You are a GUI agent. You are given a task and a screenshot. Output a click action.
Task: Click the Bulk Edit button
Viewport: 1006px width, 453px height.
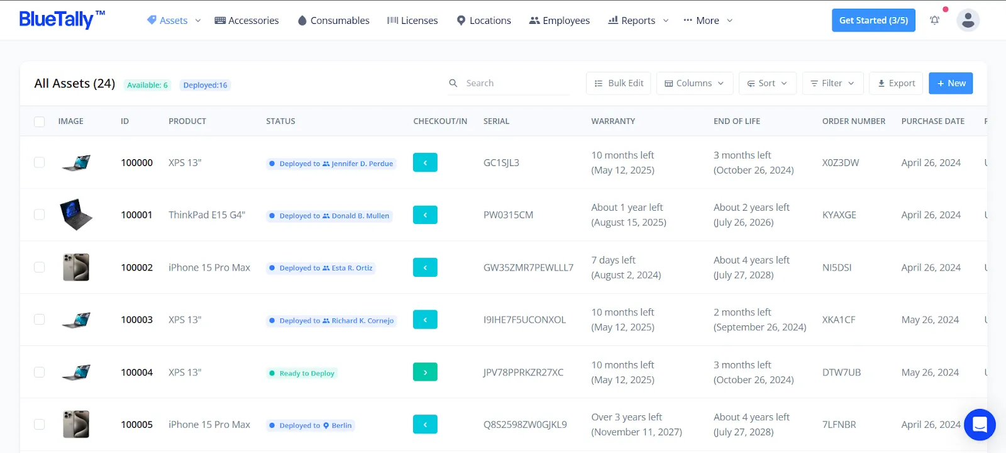click(619, 83)
